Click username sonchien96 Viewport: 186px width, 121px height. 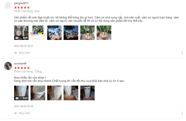pyautogui.click(x=20, y=64)
